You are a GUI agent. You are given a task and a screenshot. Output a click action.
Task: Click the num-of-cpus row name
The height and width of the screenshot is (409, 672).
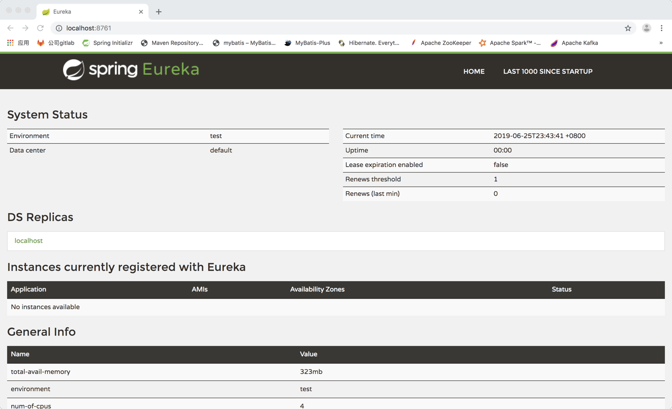[31, 405]
